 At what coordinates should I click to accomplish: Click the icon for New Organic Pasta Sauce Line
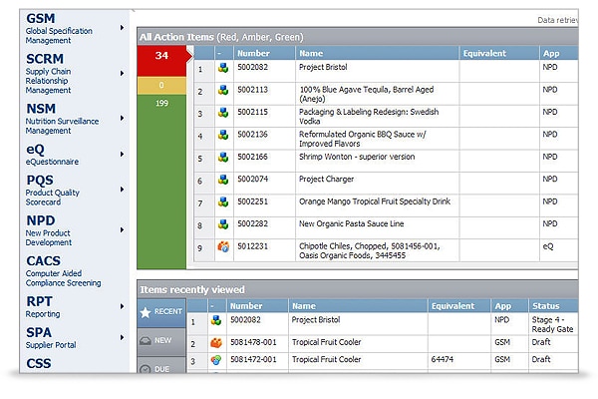tap(224, 224)
